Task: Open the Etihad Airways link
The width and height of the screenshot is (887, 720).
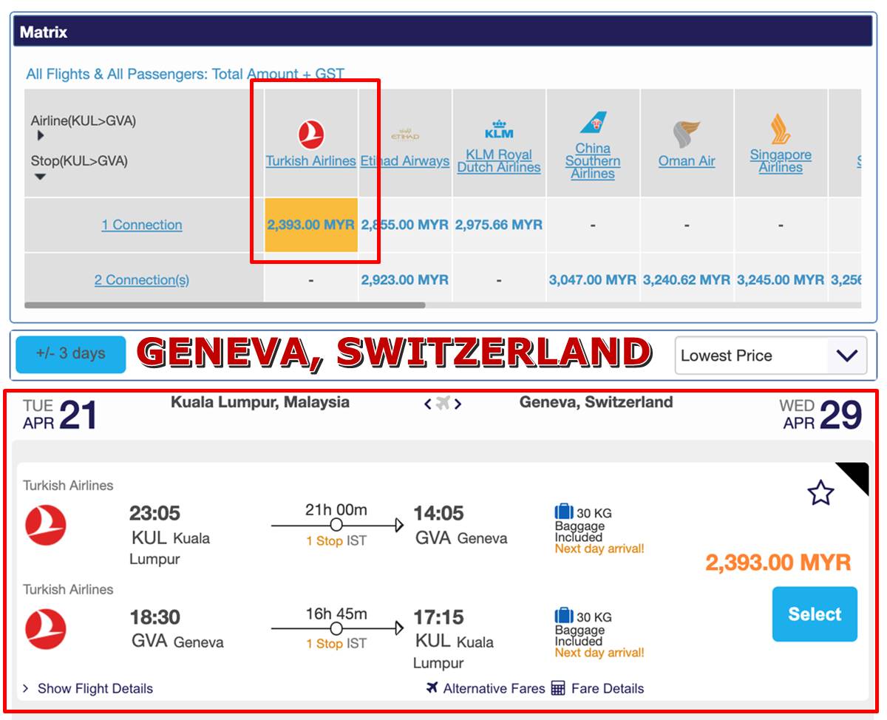Action: tap(405, 161)
